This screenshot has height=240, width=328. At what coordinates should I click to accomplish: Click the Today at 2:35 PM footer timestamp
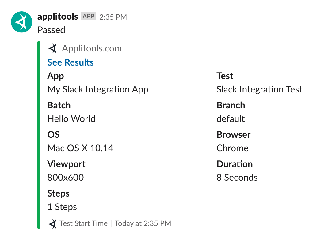pos(143,223)
